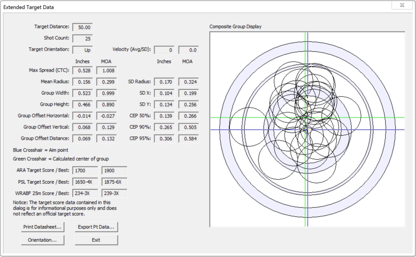Click the Velocity average field showing 0
The width and height of the screenshot is (416, 257).
click(164, 50)
